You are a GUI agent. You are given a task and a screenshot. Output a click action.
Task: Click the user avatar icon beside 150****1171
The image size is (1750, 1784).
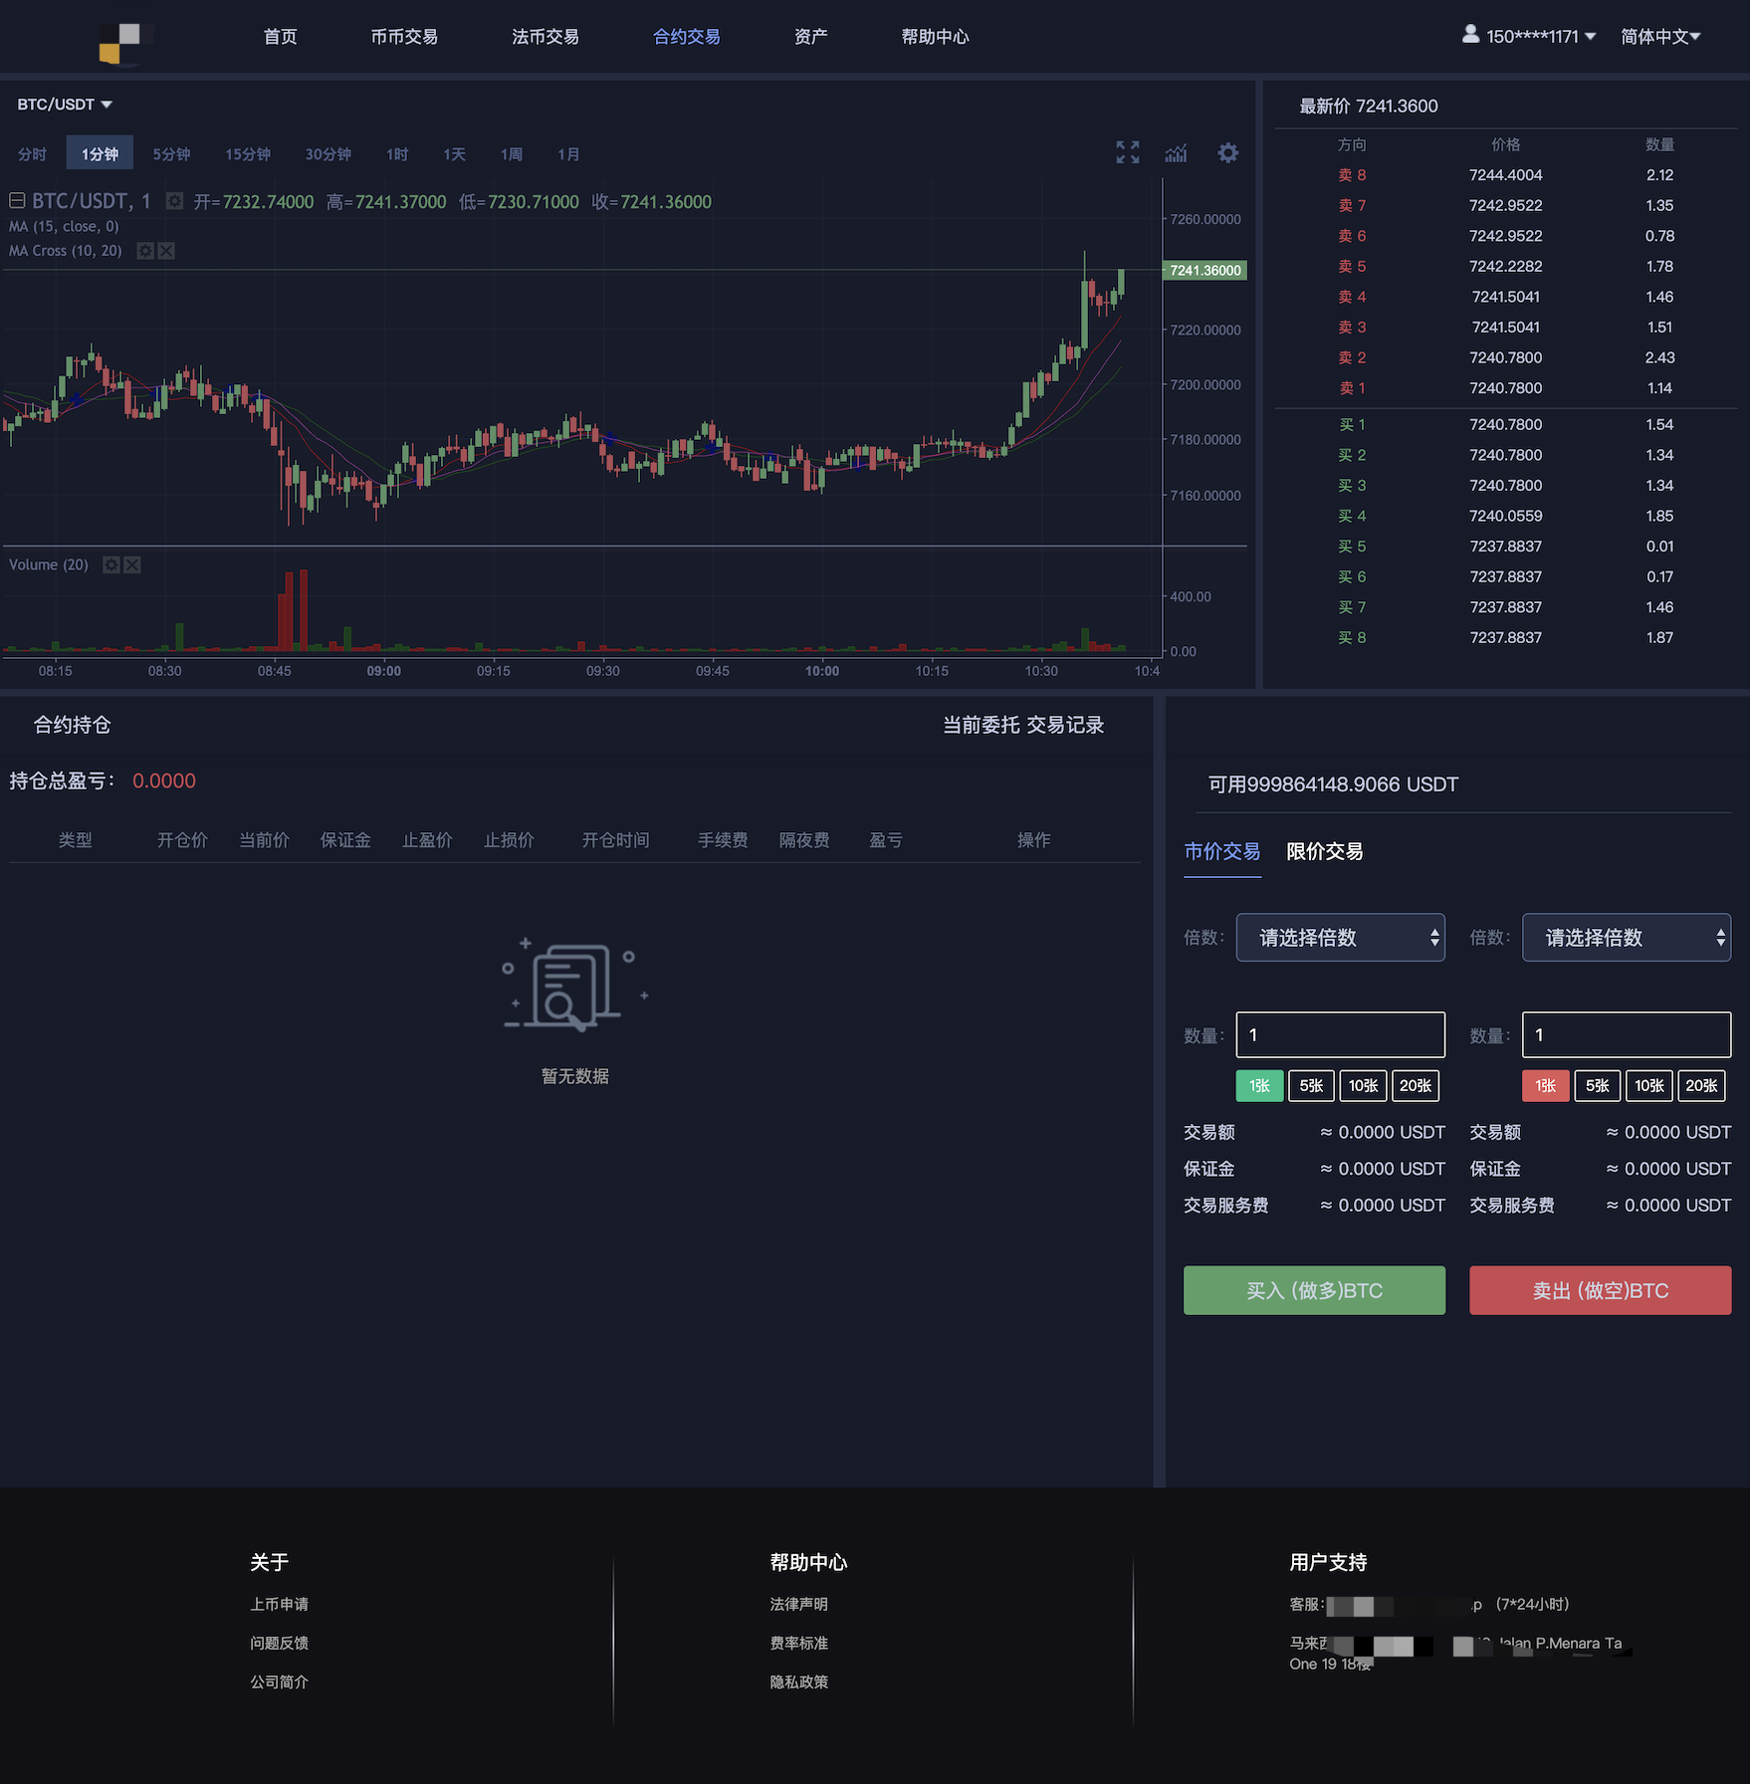click(1470, 35)
